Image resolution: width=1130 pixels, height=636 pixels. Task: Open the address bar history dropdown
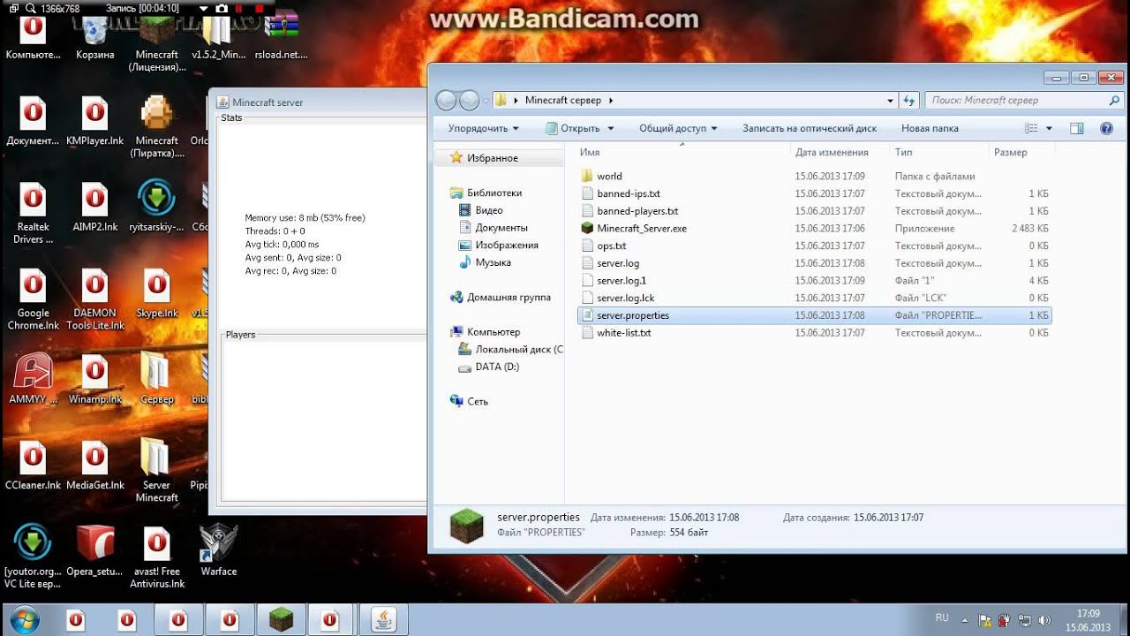pyautogui.click(x=890, y=101)
